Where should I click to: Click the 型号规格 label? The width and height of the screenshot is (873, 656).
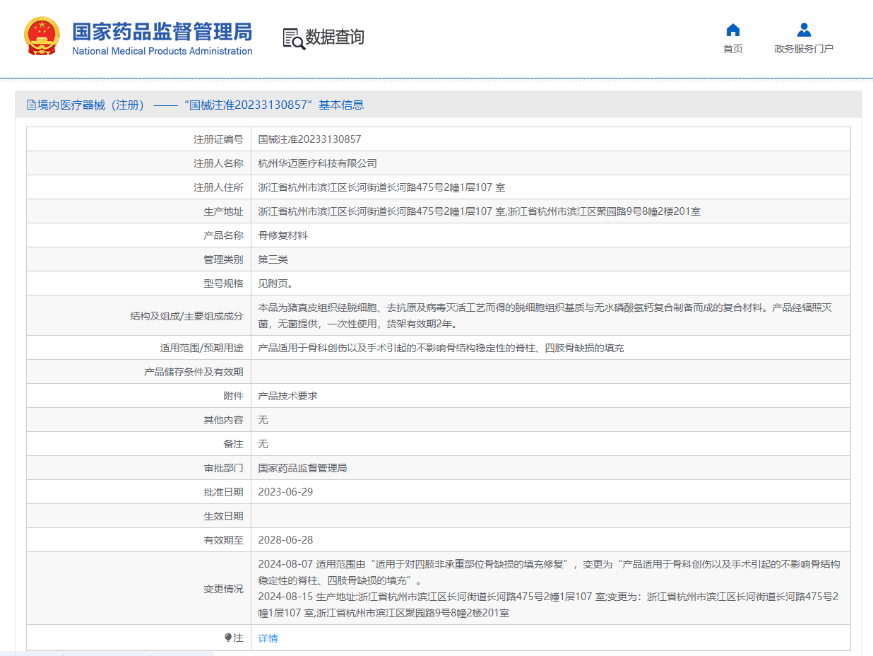223,283
